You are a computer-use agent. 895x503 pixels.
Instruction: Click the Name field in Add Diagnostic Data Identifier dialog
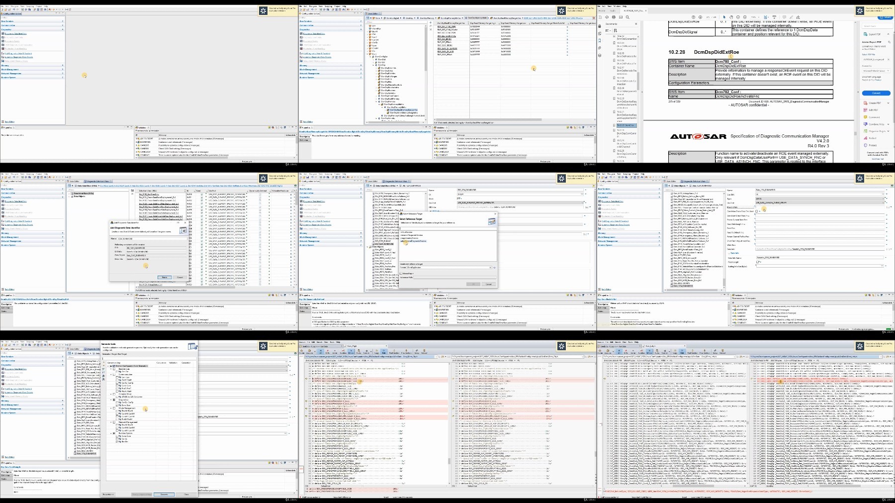153,239
